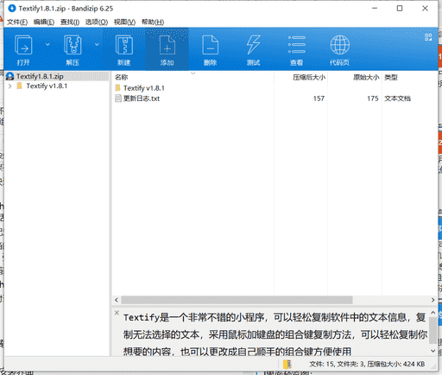Sort by 压缩后大小 column header
Image resolution: width=442 pixels, height=375 pixels.
click(309, 77)
